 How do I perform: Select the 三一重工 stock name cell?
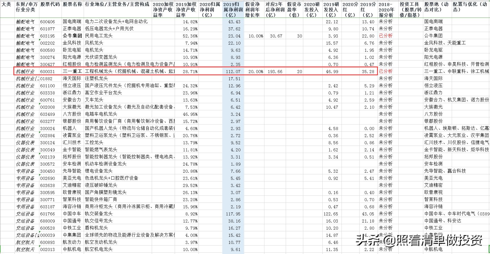tap(72, 71)
